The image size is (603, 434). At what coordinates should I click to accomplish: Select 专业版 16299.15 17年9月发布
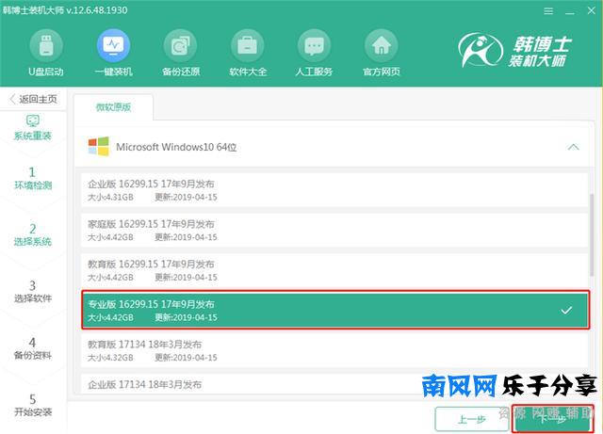(x=335, y=311)
